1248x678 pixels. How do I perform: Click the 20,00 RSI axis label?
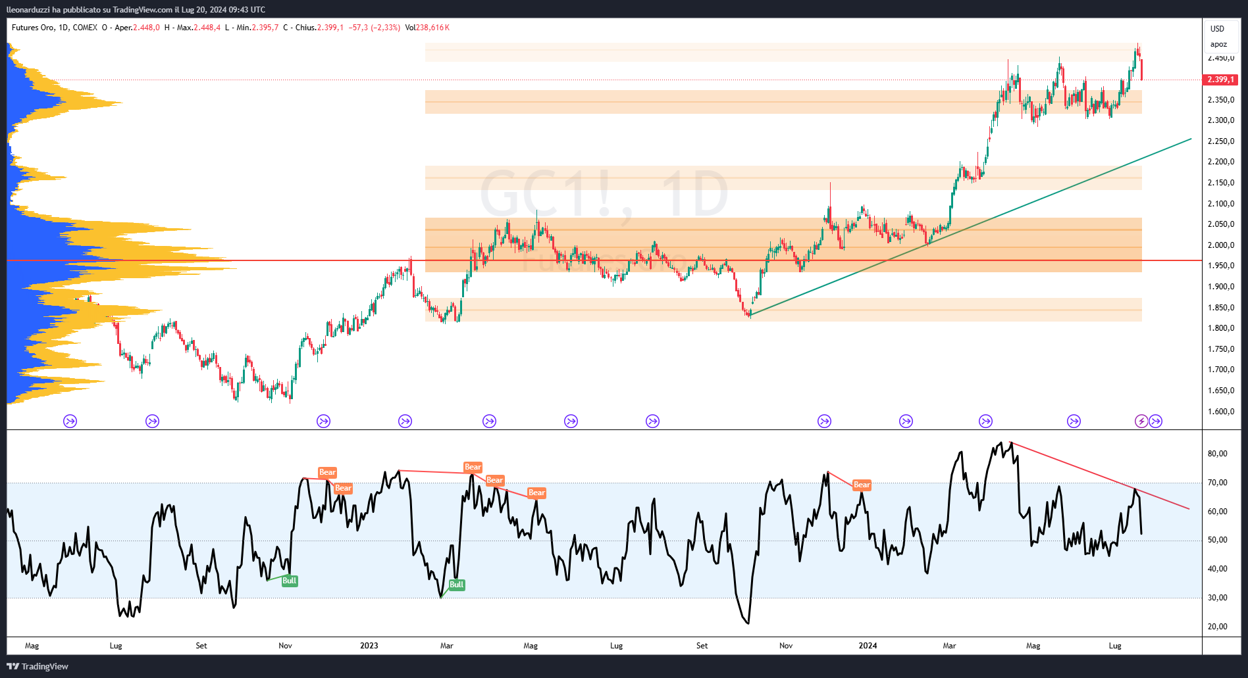[x=1217, y=627]
